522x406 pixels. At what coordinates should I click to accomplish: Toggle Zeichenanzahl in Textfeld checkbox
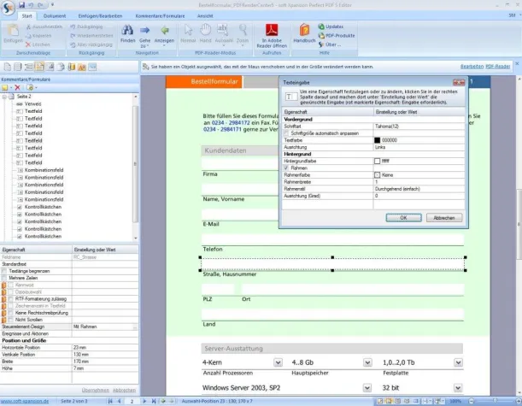click(x=10, y=306)
